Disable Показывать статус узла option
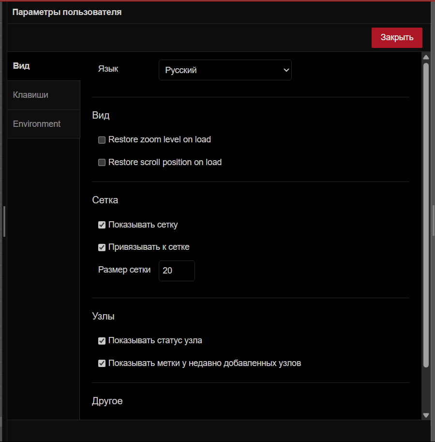435x442 pixels. point(102,341)
